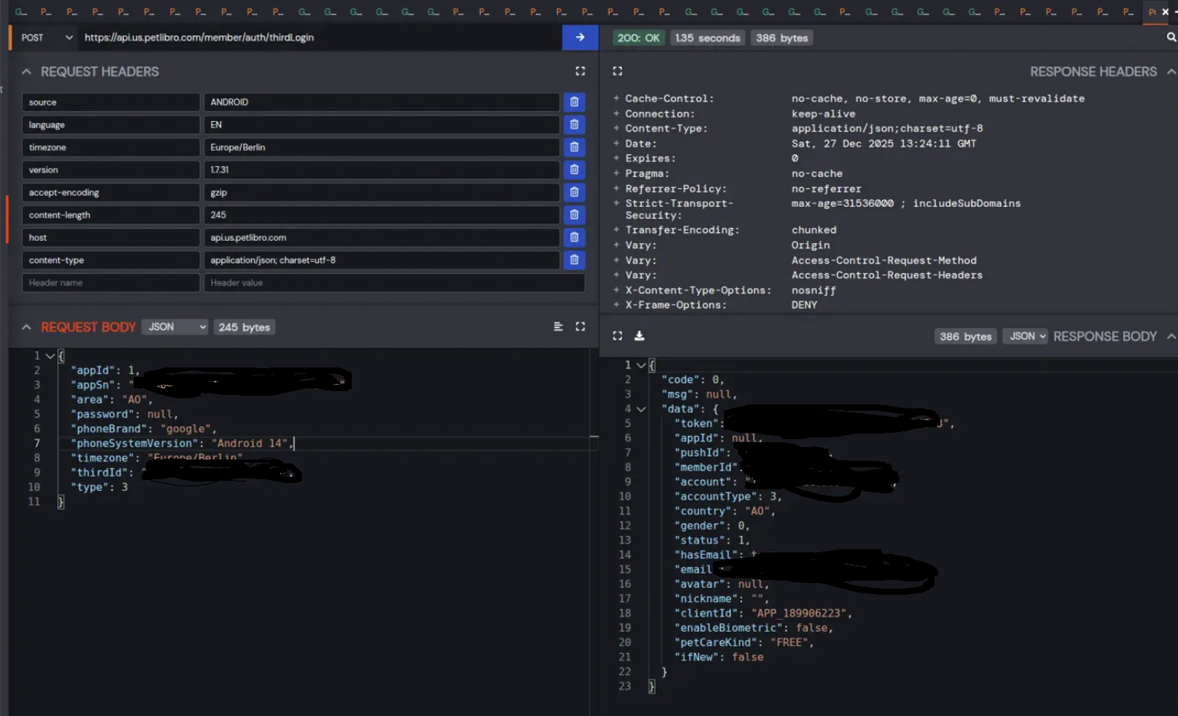This screenshot has width=1178, height=716.
Task: Collapse the Request Headers section
Action: (26, 71)
